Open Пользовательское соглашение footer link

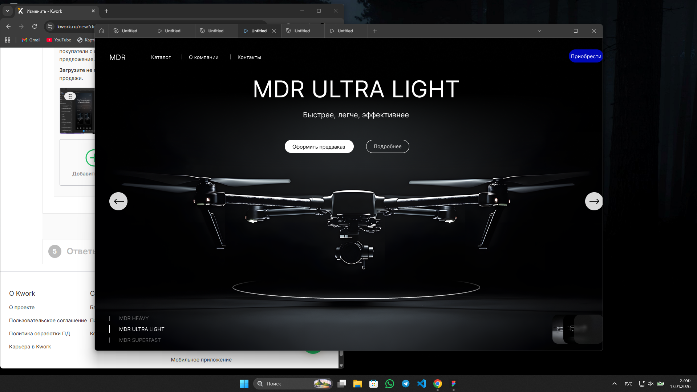pyautogui.click(x=48, y=320)
